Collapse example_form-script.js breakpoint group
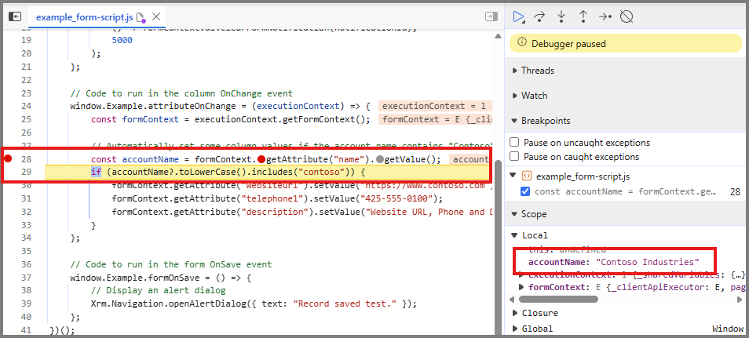The image size is (749, 338). (514, 176)
